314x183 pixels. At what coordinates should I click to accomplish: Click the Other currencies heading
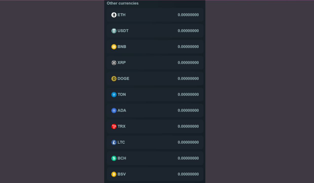tap(123, 3)
